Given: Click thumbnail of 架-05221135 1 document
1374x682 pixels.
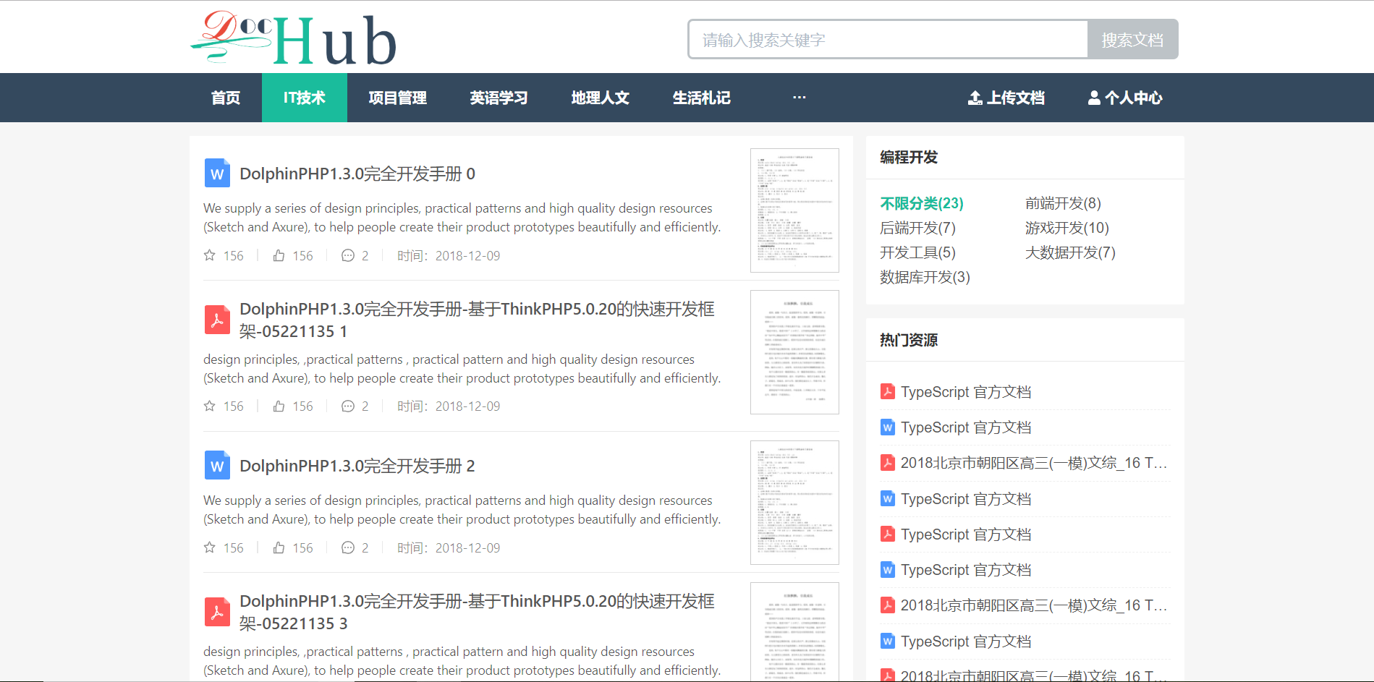Looking at the screenshot, I should [794, 352].
